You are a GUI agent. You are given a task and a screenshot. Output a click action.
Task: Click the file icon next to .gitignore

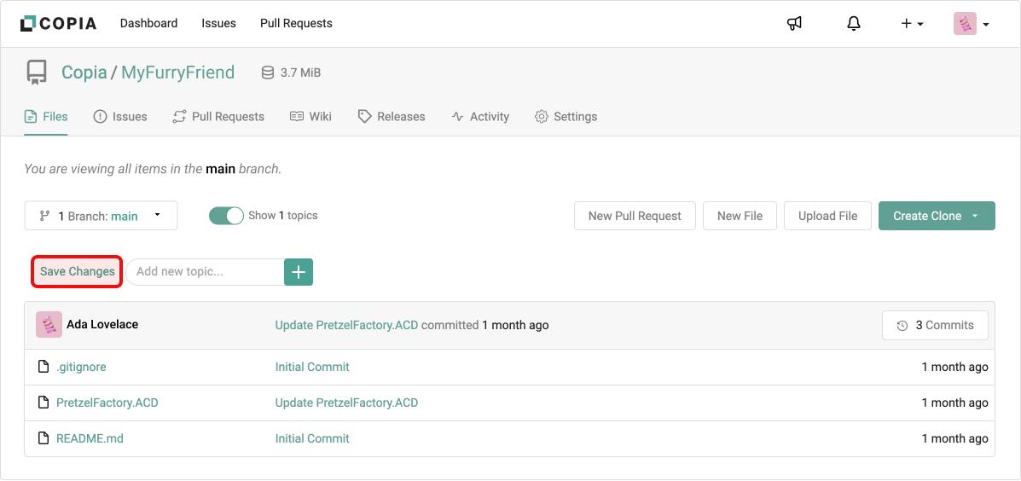(x=44, y=367)
